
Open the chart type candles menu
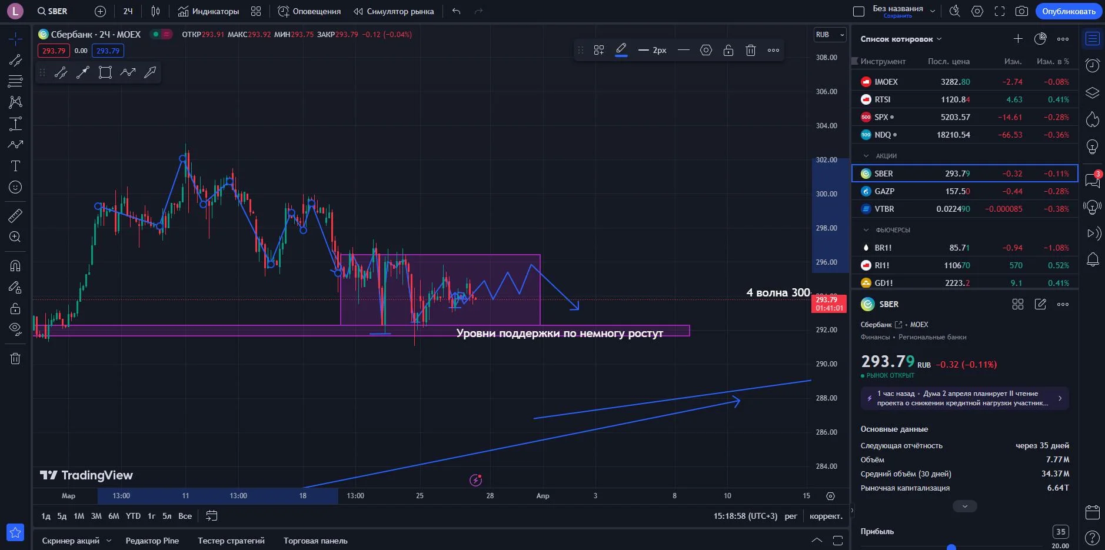click(x=155, y=11)
